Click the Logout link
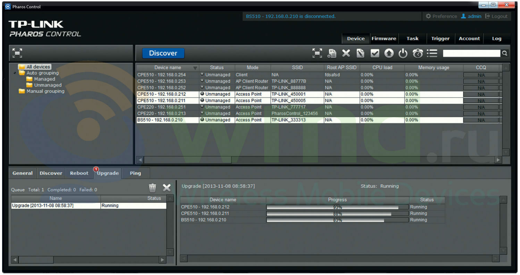Viewport: 520px width, 275px height. (496, 16)
